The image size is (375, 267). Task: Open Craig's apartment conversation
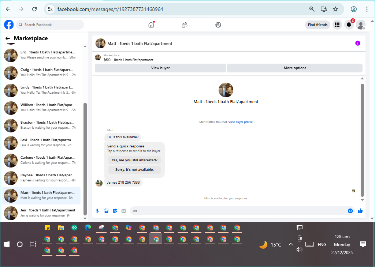(x=41, y=72)
